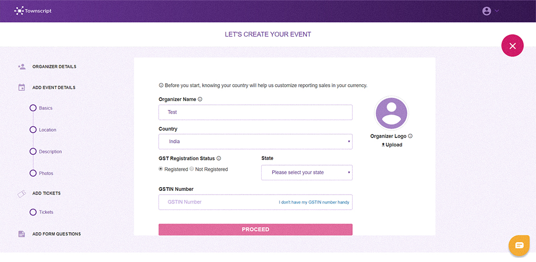Click 'I don't have my GSTIN number handy'
Image resolution: width=536 pixels, height=262 pixels.
(314, 202)
